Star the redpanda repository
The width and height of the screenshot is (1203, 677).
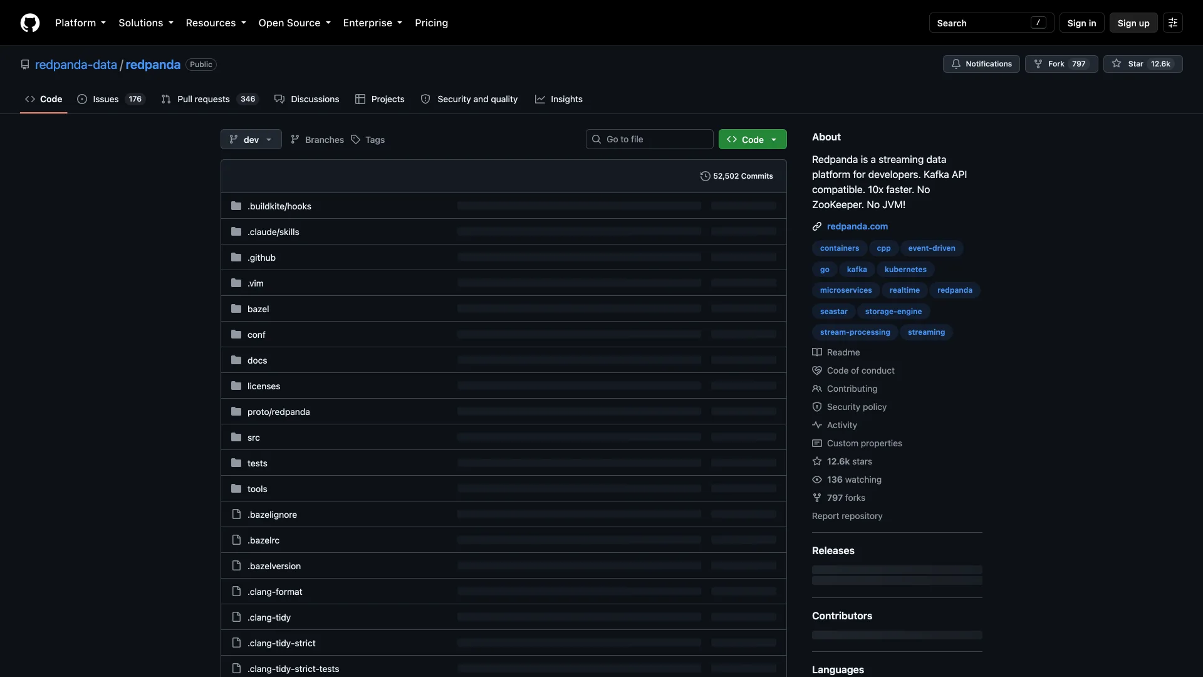pos(1143,64)
